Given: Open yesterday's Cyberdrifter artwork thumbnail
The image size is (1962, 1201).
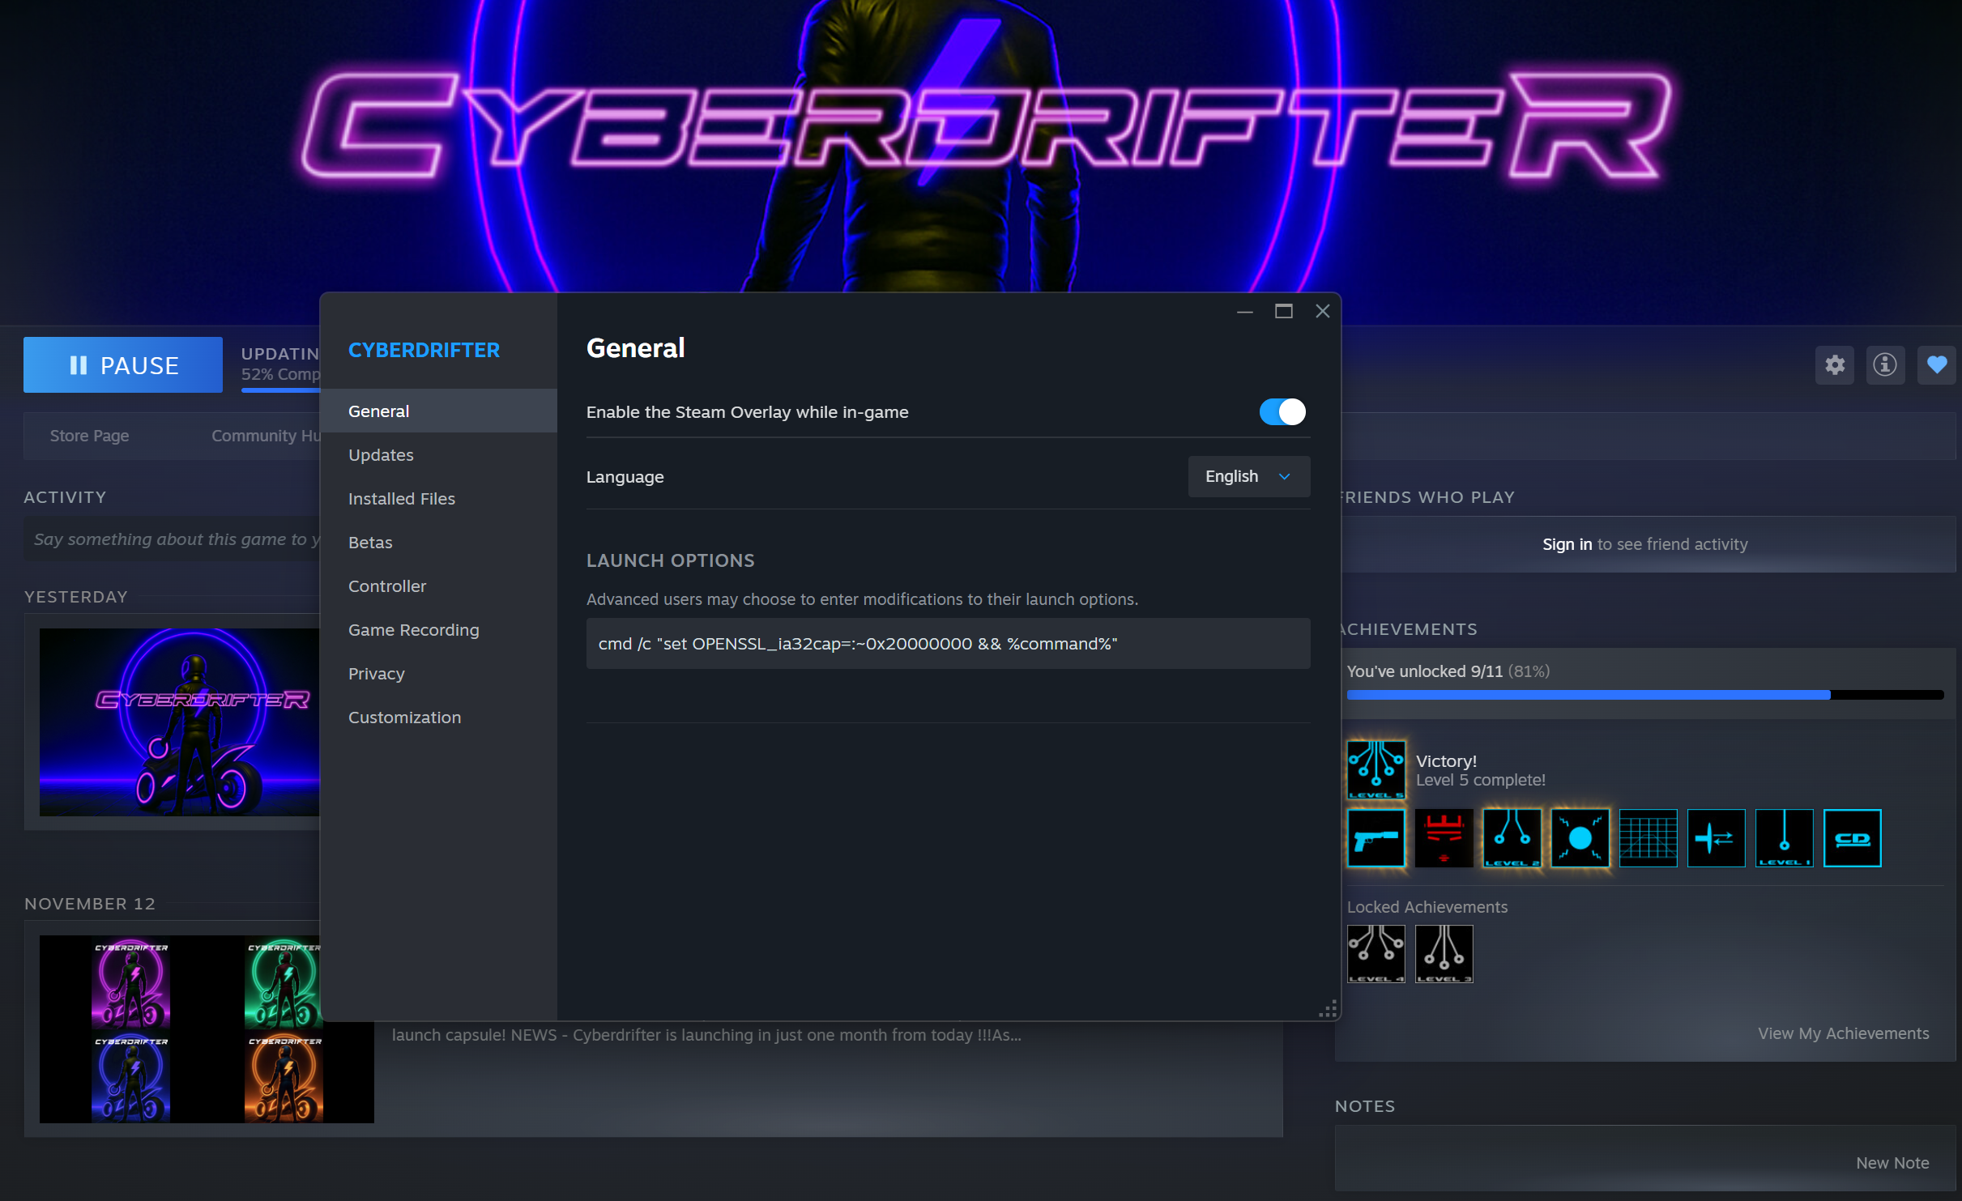Looking at the screenshot, I should [180, 722].
